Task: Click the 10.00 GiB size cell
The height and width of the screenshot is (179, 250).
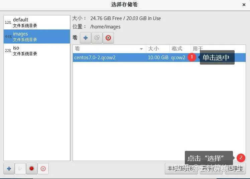Action: pos(158,58)
